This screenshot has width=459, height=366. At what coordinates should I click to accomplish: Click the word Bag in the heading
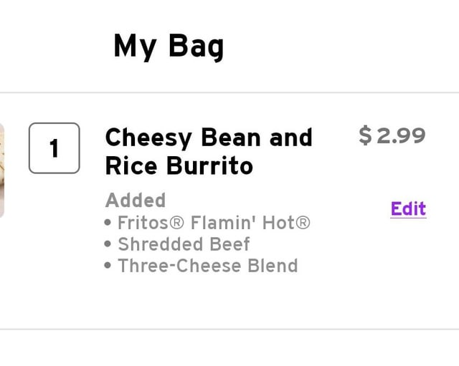point(196,46)
